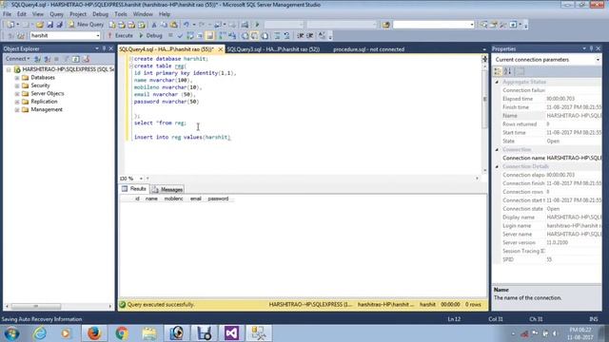
Task: Expand the Databases folder
Action: (x=17, y=78)
